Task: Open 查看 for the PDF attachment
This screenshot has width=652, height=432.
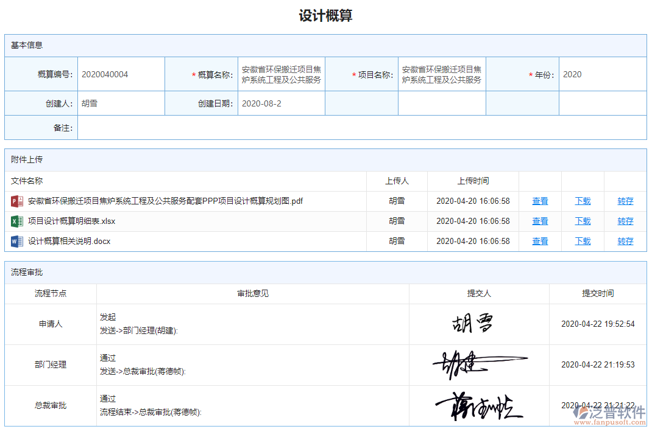Action: tap(540, 201)
